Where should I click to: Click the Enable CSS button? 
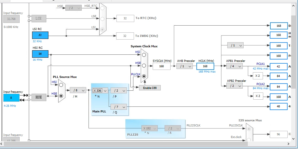[x=150, y=88]
